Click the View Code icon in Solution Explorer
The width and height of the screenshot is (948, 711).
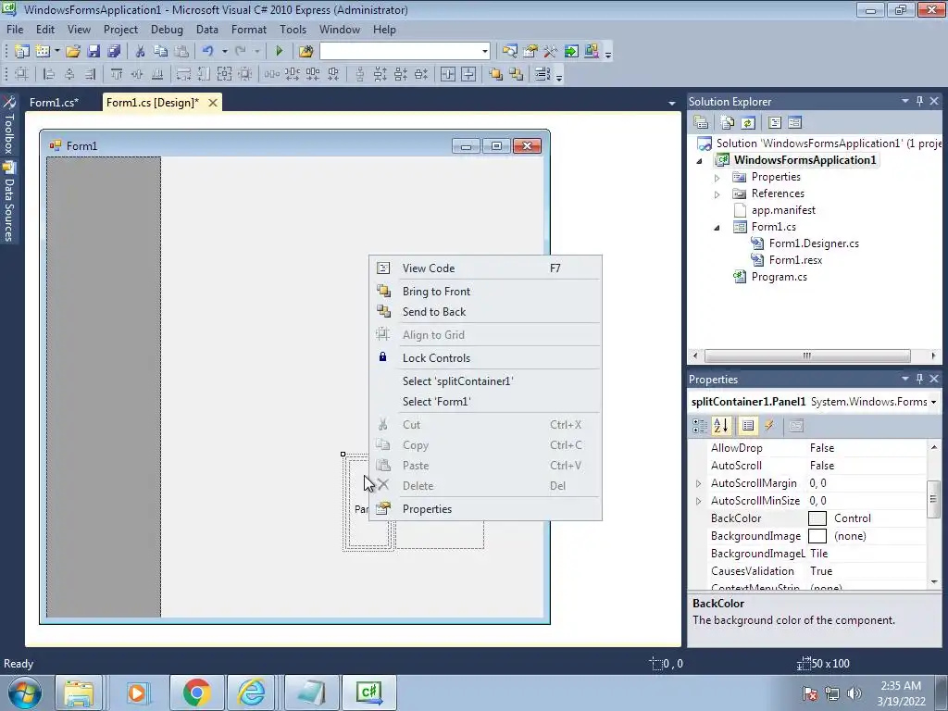[x=775, y=123]
